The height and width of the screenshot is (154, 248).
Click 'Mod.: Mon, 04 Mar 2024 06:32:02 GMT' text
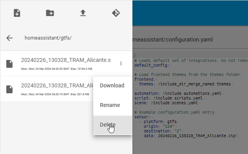(x=45, y=69)
